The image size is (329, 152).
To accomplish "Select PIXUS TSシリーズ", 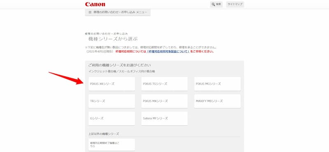I will [x=164, y=84].
